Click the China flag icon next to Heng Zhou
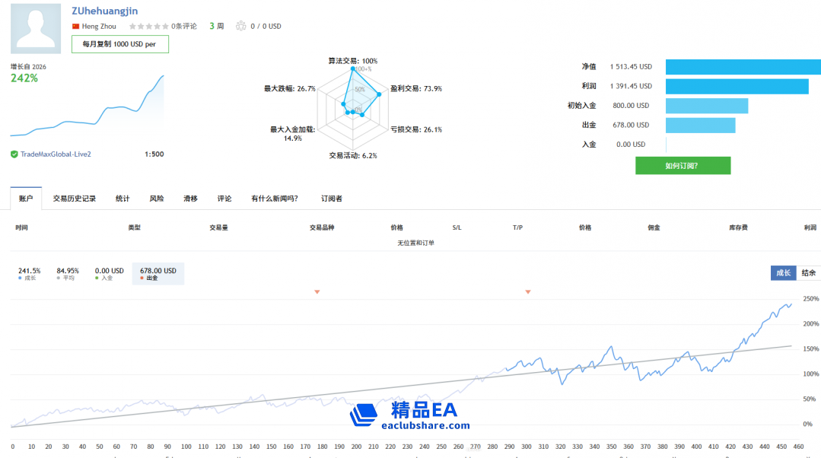This screenshot has height=458, width=821. (75, 24)
